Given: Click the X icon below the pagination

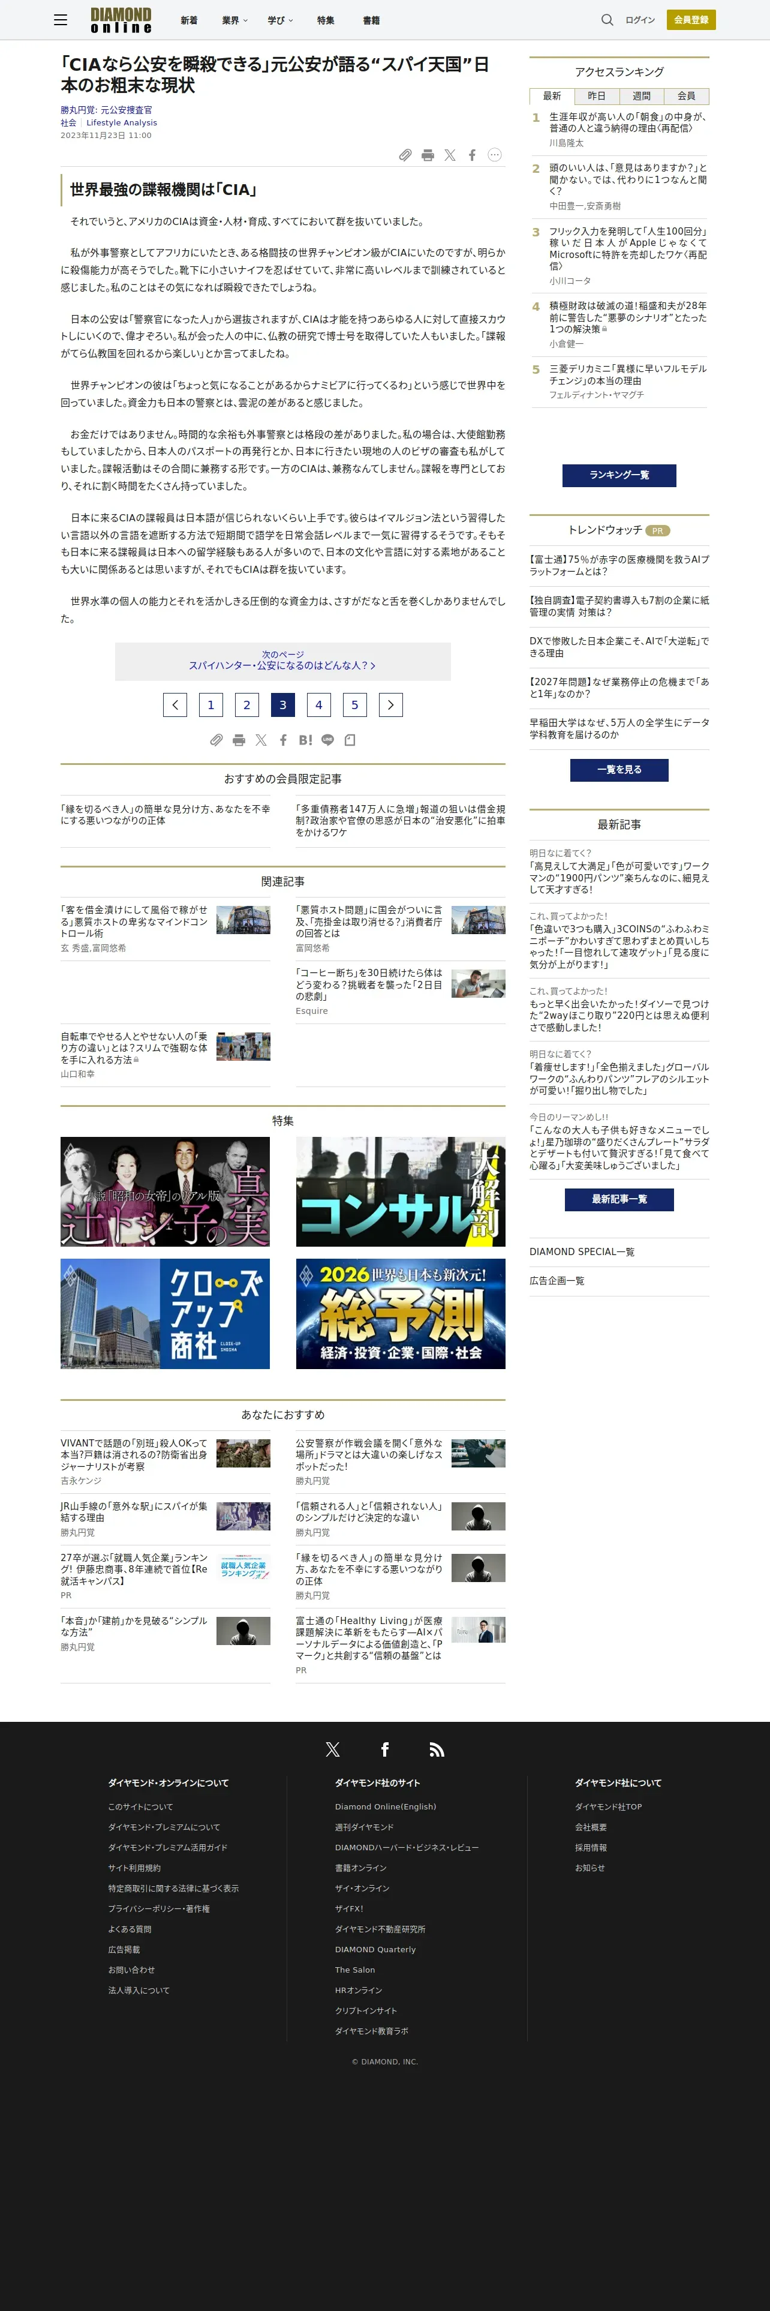Looking at the screenshot, I should point(261,740).
